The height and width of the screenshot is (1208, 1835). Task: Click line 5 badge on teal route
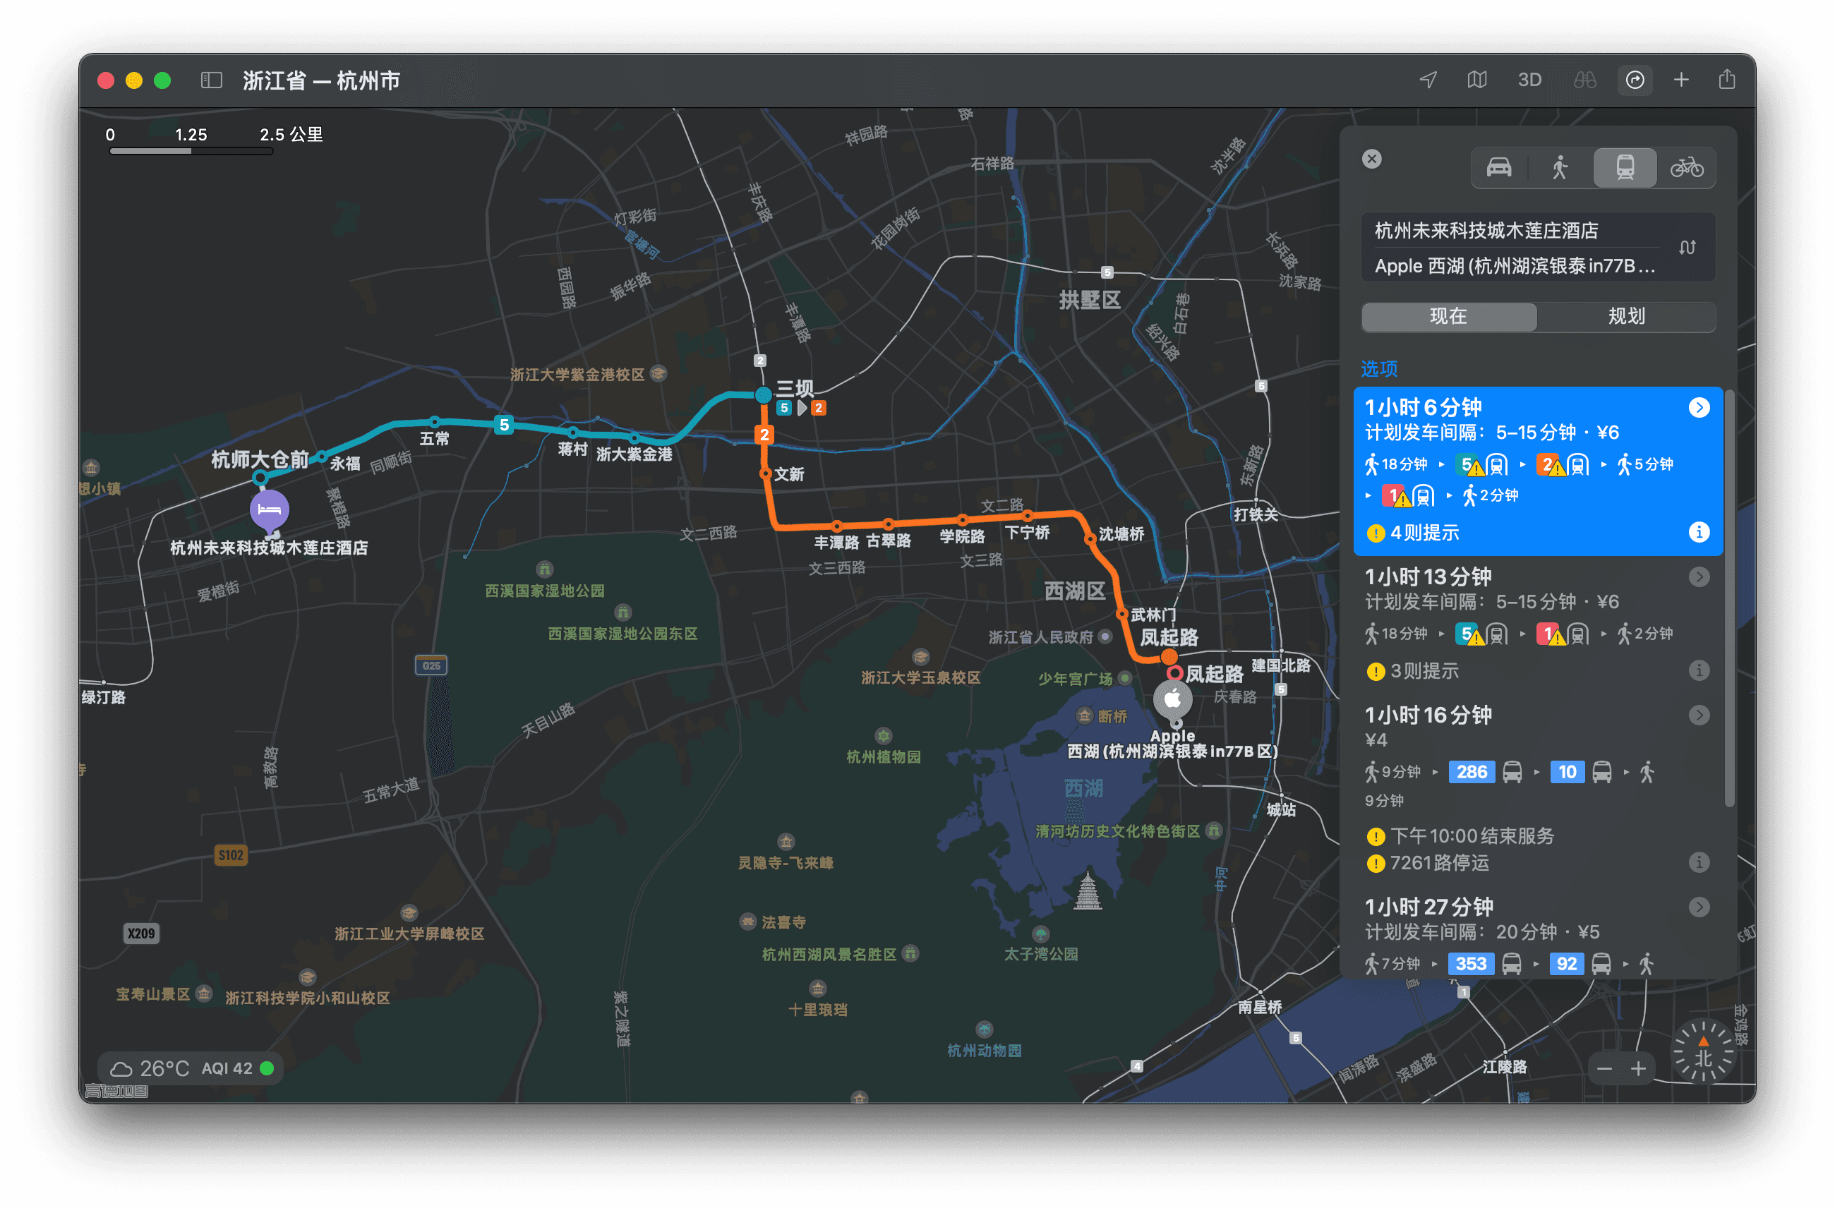[x=503, y=424]
